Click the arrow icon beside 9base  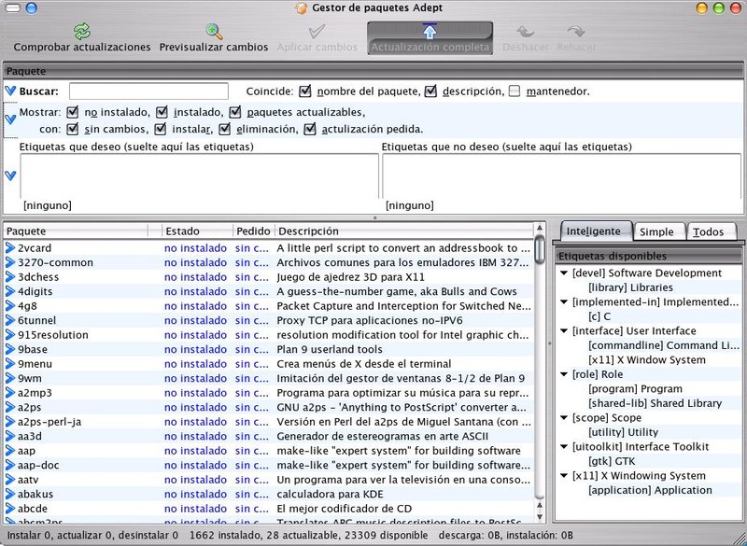(x=10, y=349)
